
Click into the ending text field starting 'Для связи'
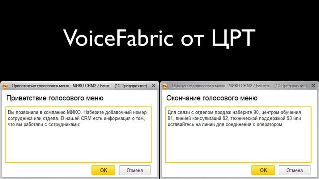238,135
